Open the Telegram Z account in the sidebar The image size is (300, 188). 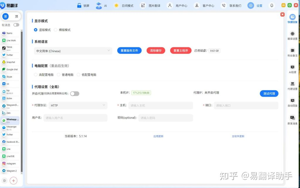[11, 171]
